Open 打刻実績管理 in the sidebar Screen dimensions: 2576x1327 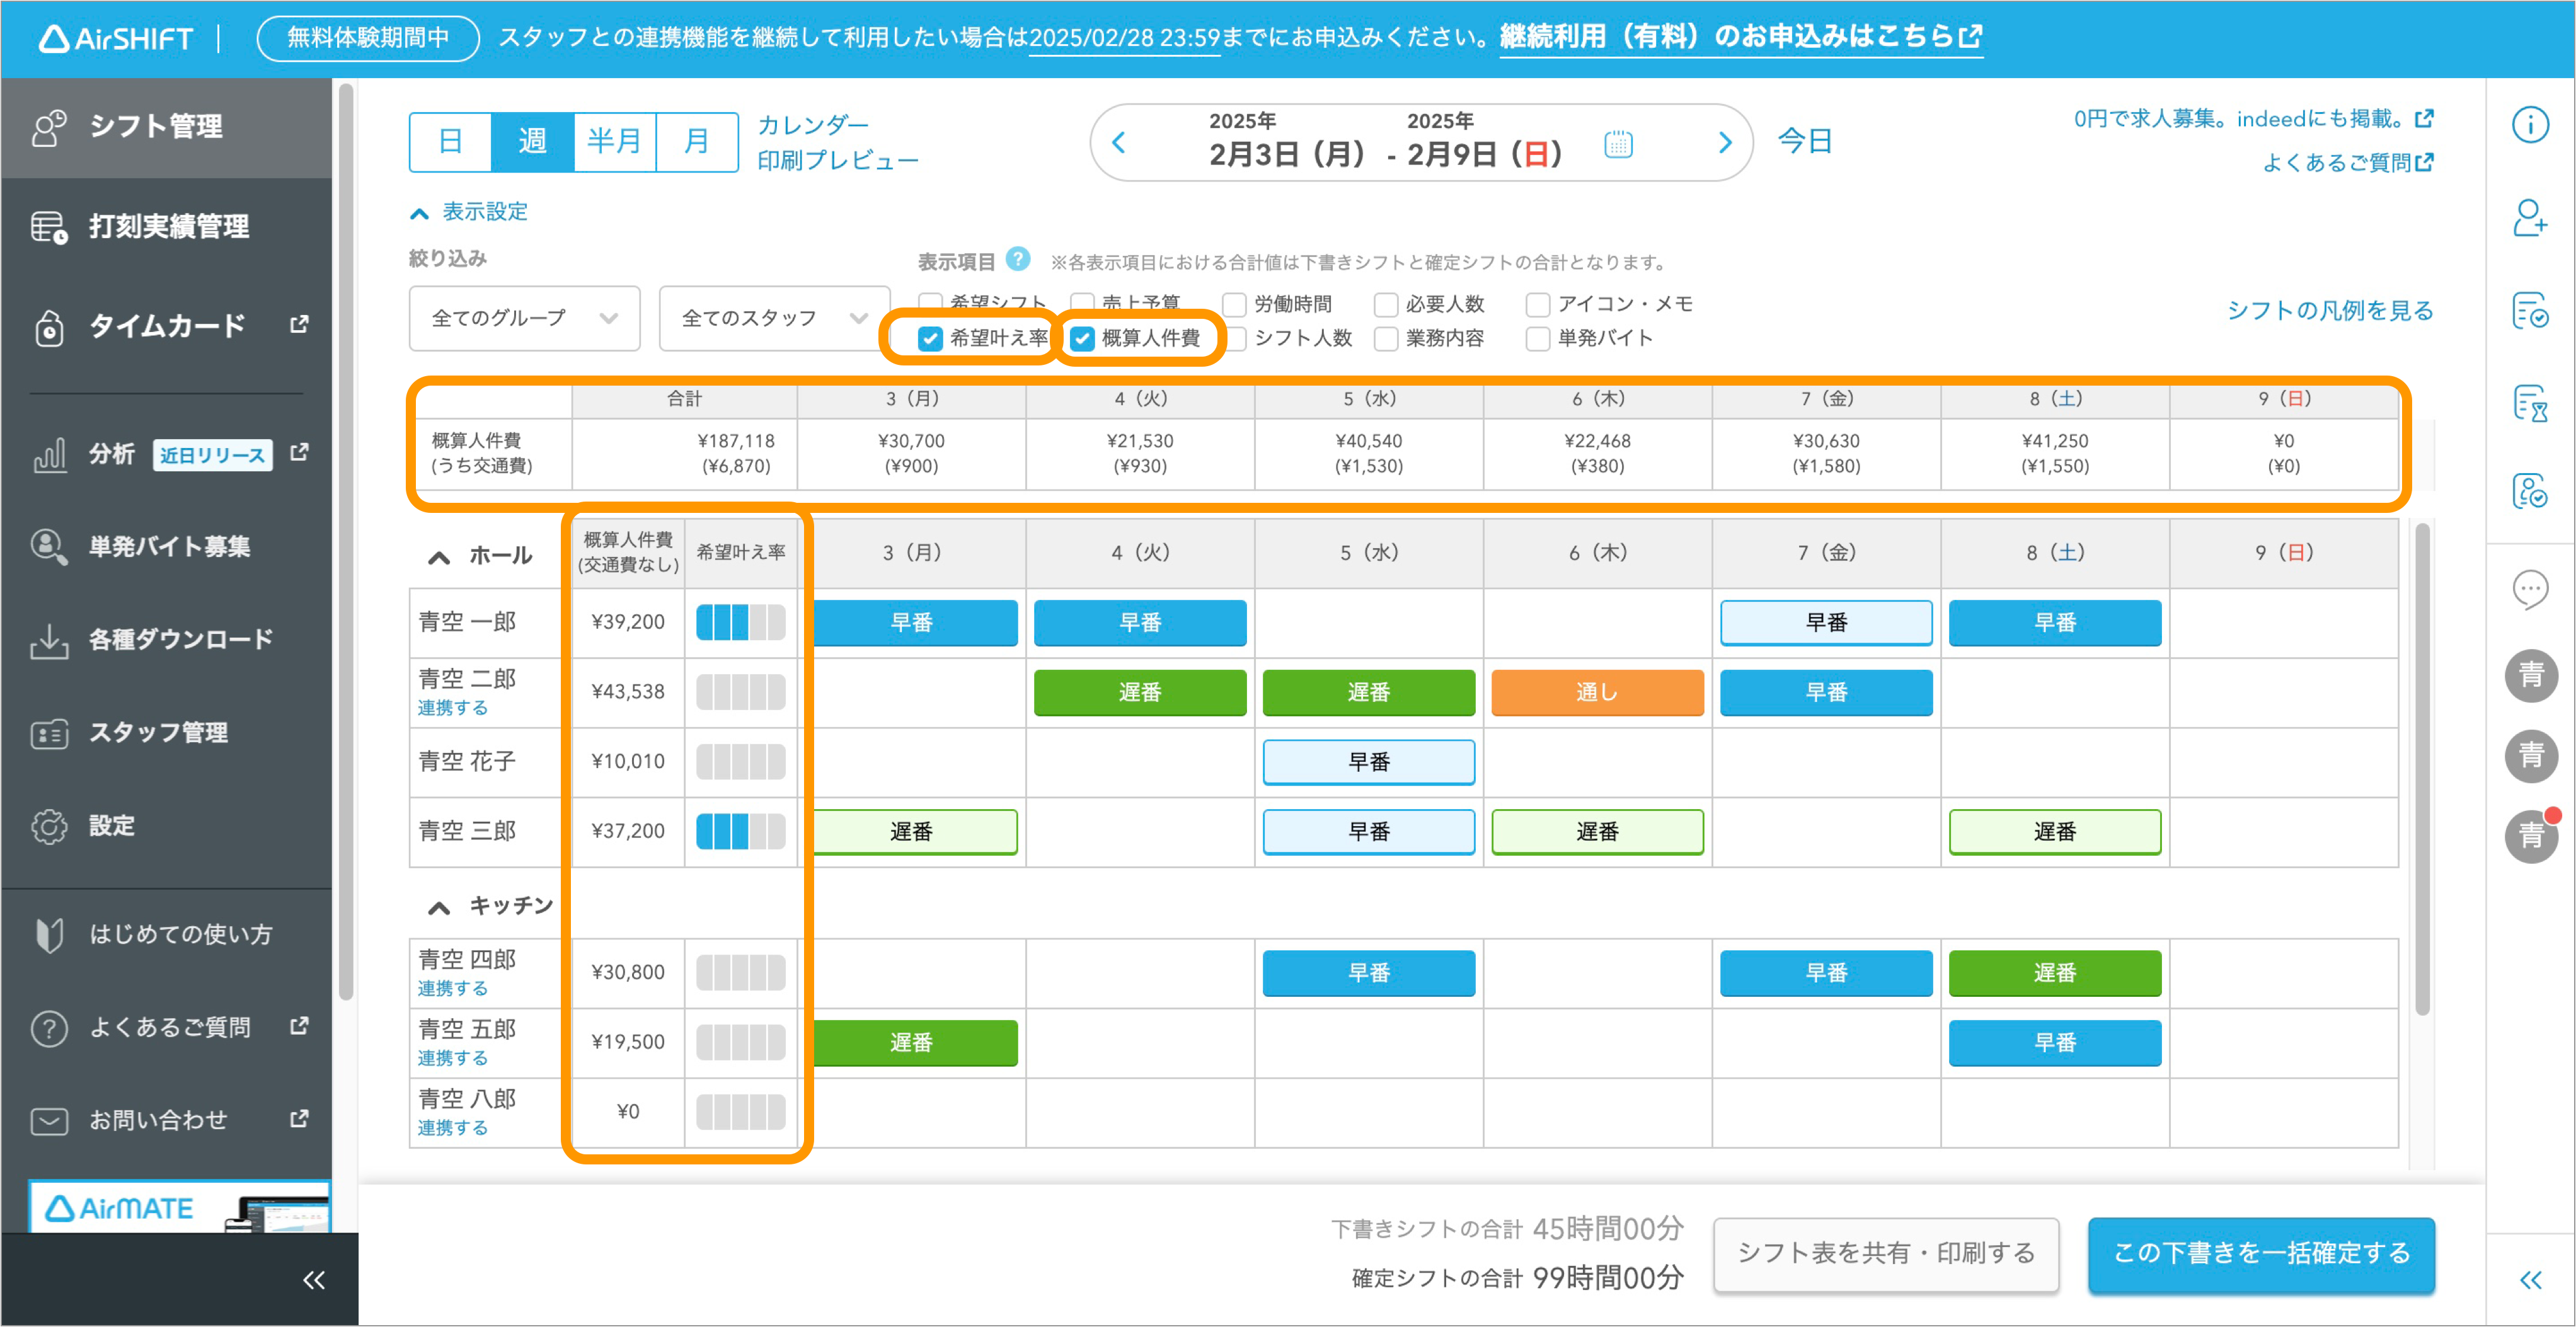[166, 227]
